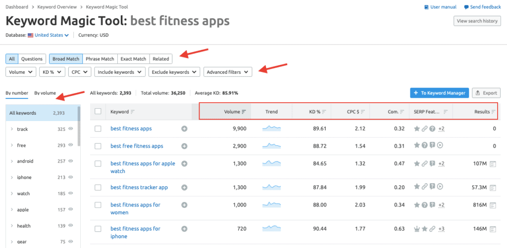Open SERP results icon for best fitness tracker app
The image size is (507, 248).
tap(493, 187)
